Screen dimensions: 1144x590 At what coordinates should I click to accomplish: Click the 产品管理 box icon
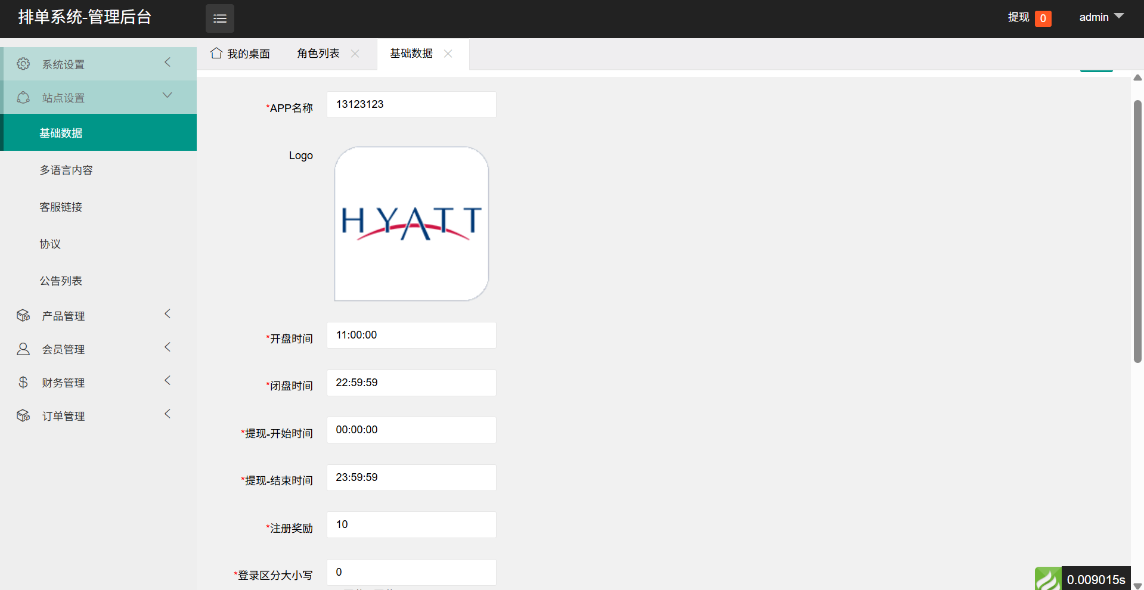[x=23, y=315]
